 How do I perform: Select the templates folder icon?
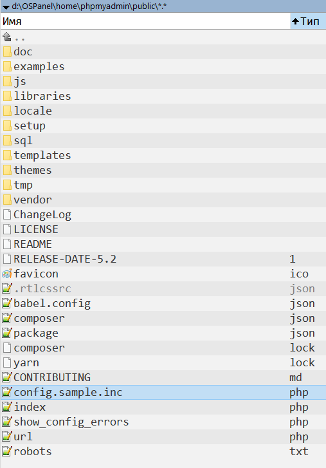[x=7, y=155]
